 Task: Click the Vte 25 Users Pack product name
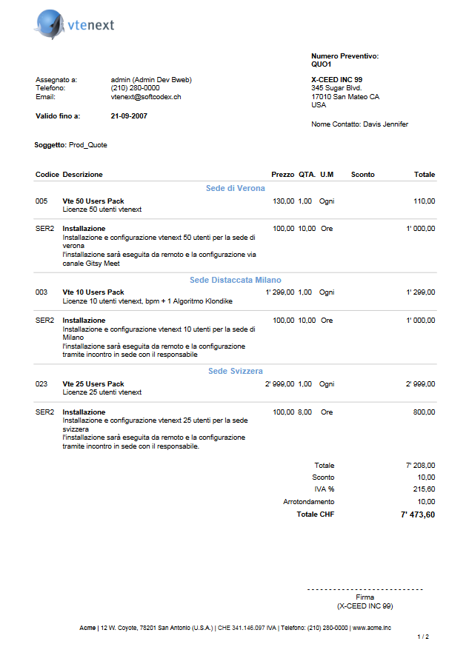(x=93, y=384)
